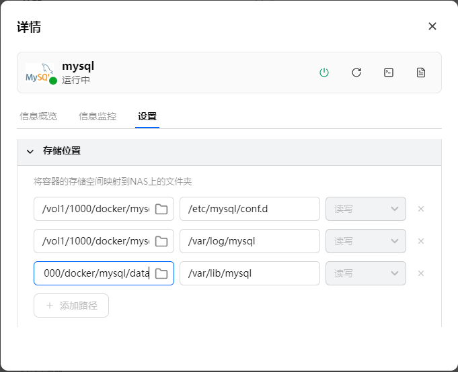458x372 pixels.
Task: Close the 详情 dialog
Action: pos(432,26)
